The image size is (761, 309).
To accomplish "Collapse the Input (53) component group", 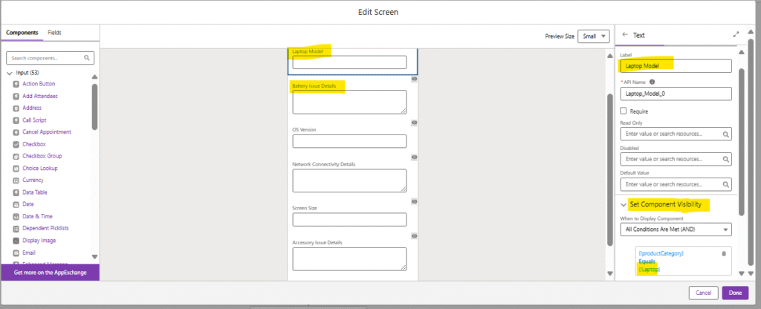I will pos(10,73).
